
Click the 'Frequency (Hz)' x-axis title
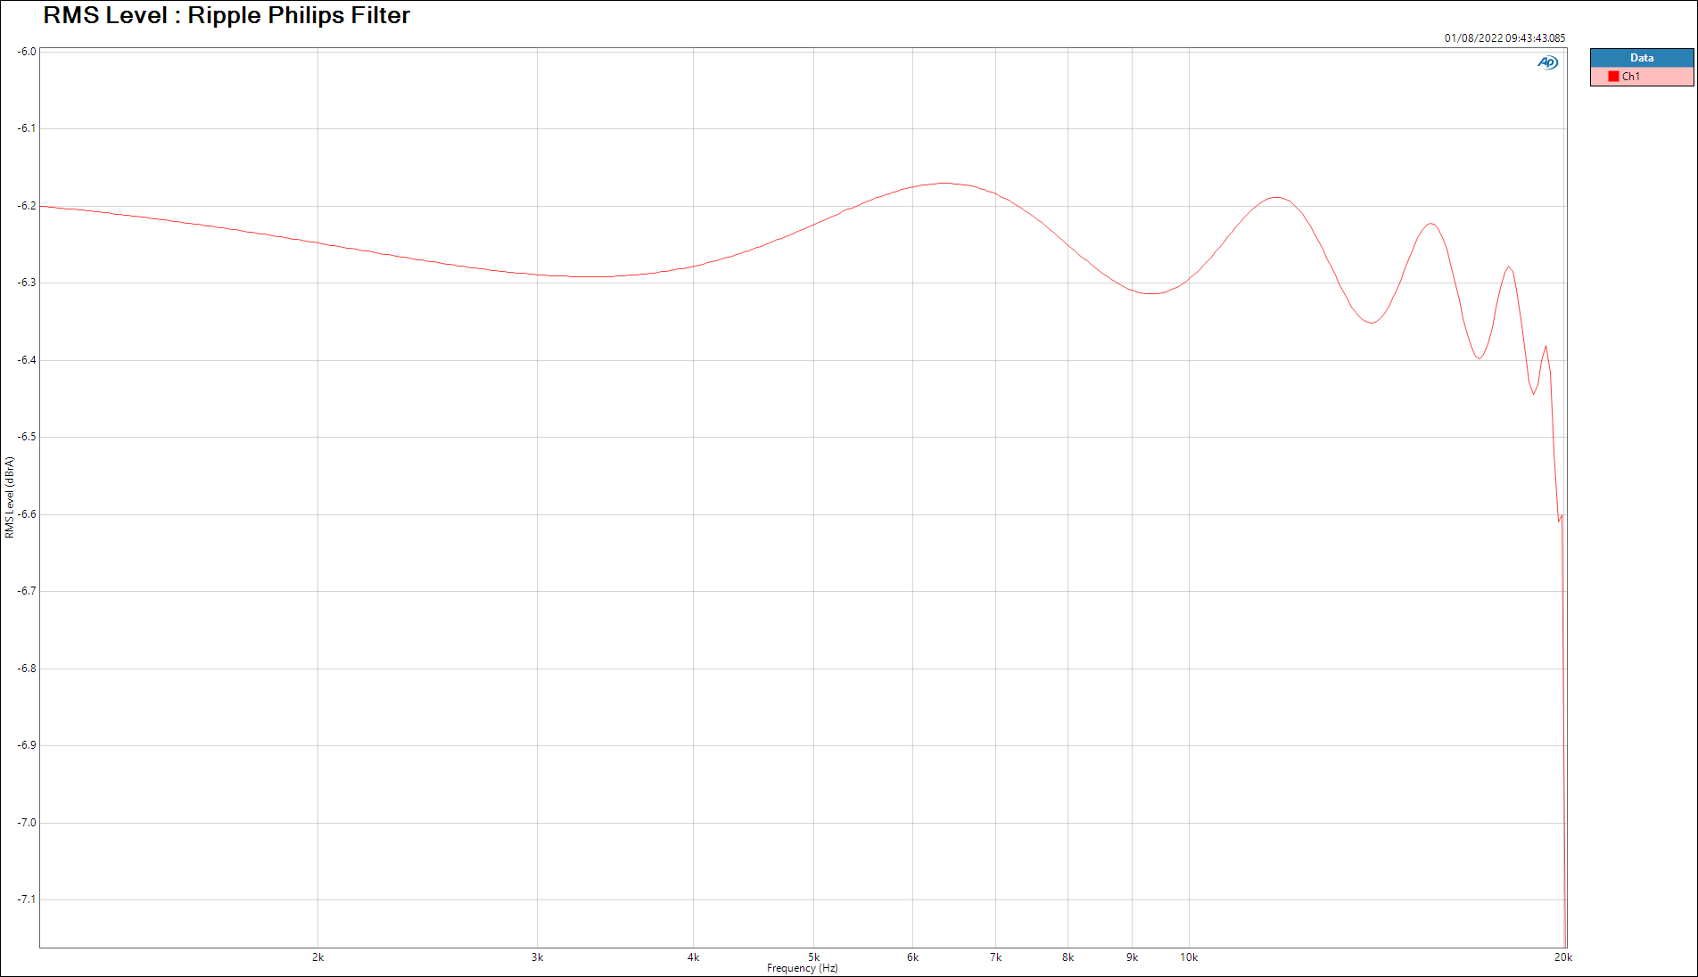click(x=802, y=968)
